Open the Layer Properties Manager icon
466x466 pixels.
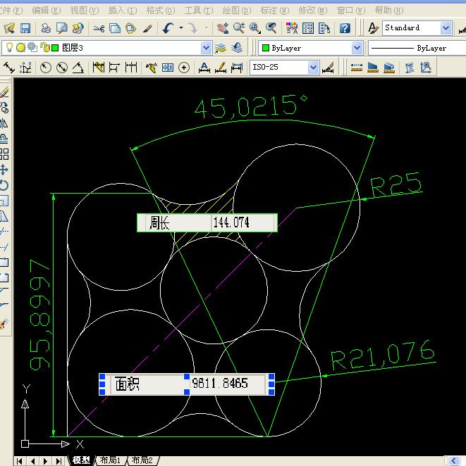pyautogui.click(x=221, y=48)
